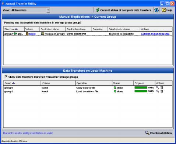Click the Help button label
The width and height of the screenshot is (176, 144).
coord(169,10)
